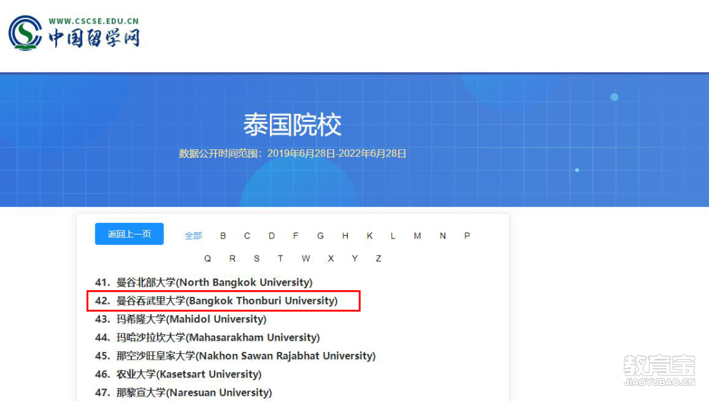Select the Kasetsart University entry
This screenshot has width=709, height=401.
(178, 374)
